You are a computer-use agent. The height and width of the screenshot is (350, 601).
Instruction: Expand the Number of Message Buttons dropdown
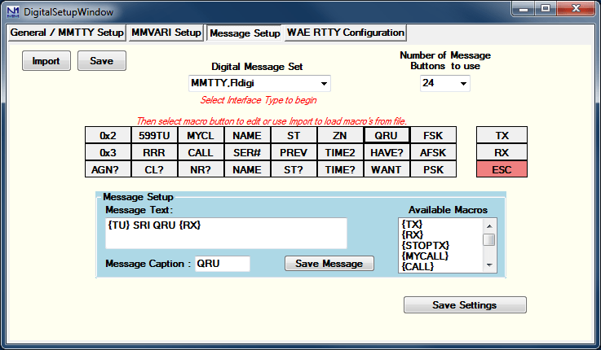pos(444,83)
